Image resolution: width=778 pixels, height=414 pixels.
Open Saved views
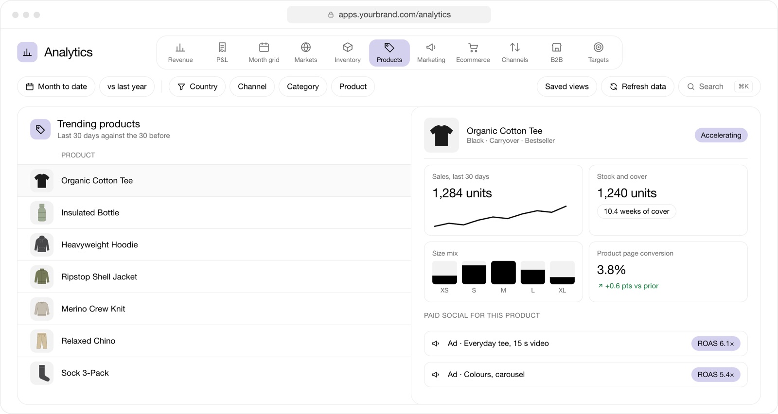point(567,86)
